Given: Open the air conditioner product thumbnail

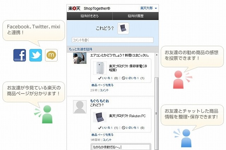Looking at the screenshot, I should pyautogui.click(x=100, y=68).
